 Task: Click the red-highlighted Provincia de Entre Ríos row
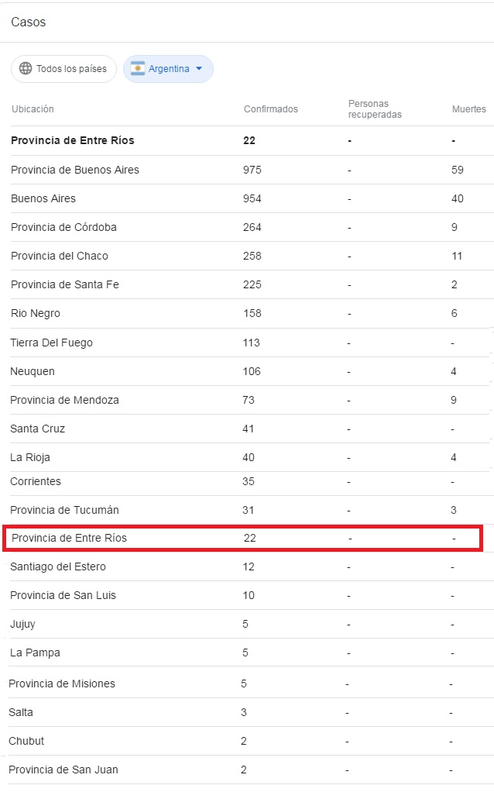coord(70,538)
